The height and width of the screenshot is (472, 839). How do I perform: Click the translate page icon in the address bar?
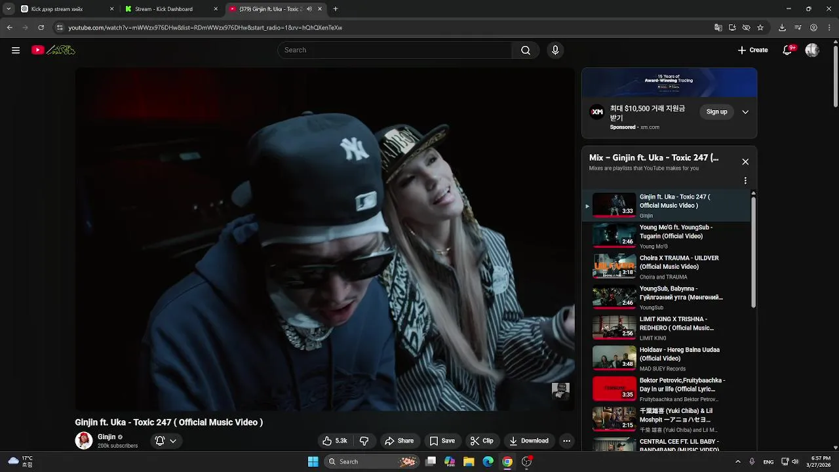(718, 28)
